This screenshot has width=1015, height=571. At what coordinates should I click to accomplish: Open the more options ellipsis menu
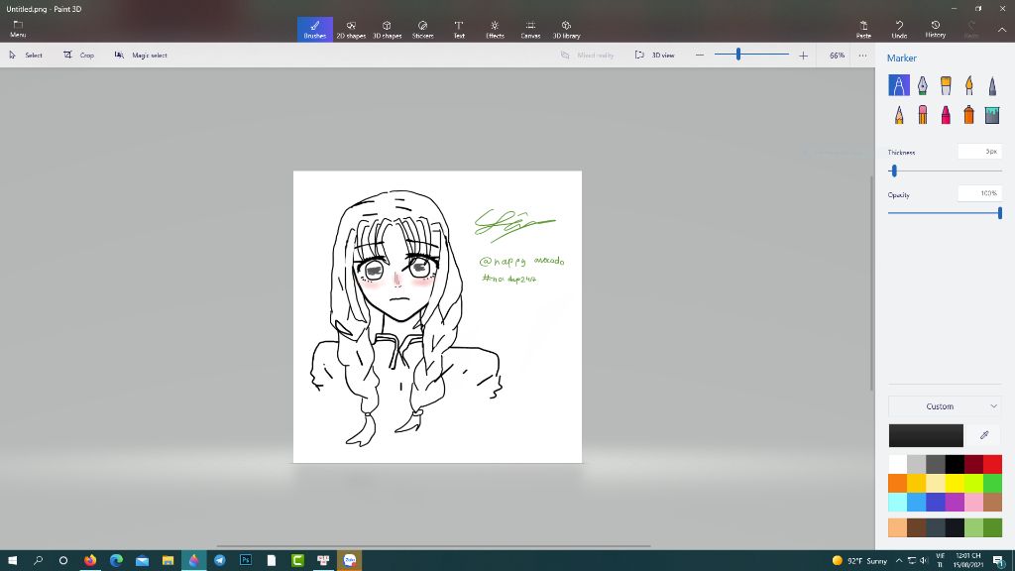tap(862, 56)
